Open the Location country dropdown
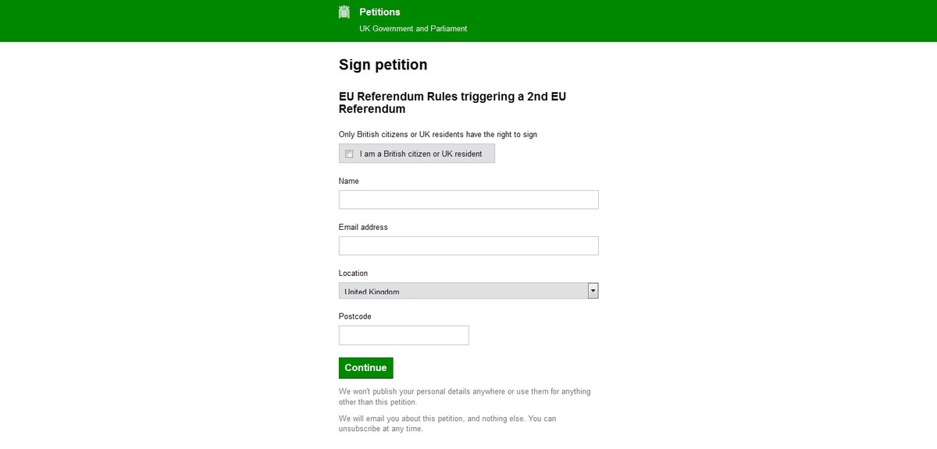The height and width of the screenshot is (449, 937). (468, 291)
